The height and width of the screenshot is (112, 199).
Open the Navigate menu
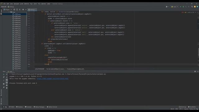tap(16, 4)
